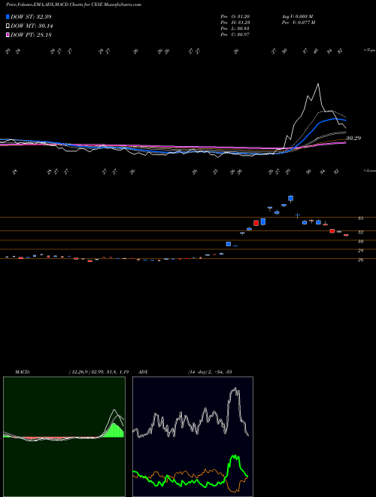Click the MACD (12,26,9) parameter values
This screenshot has height=497, width=376.
click(99, 372)
